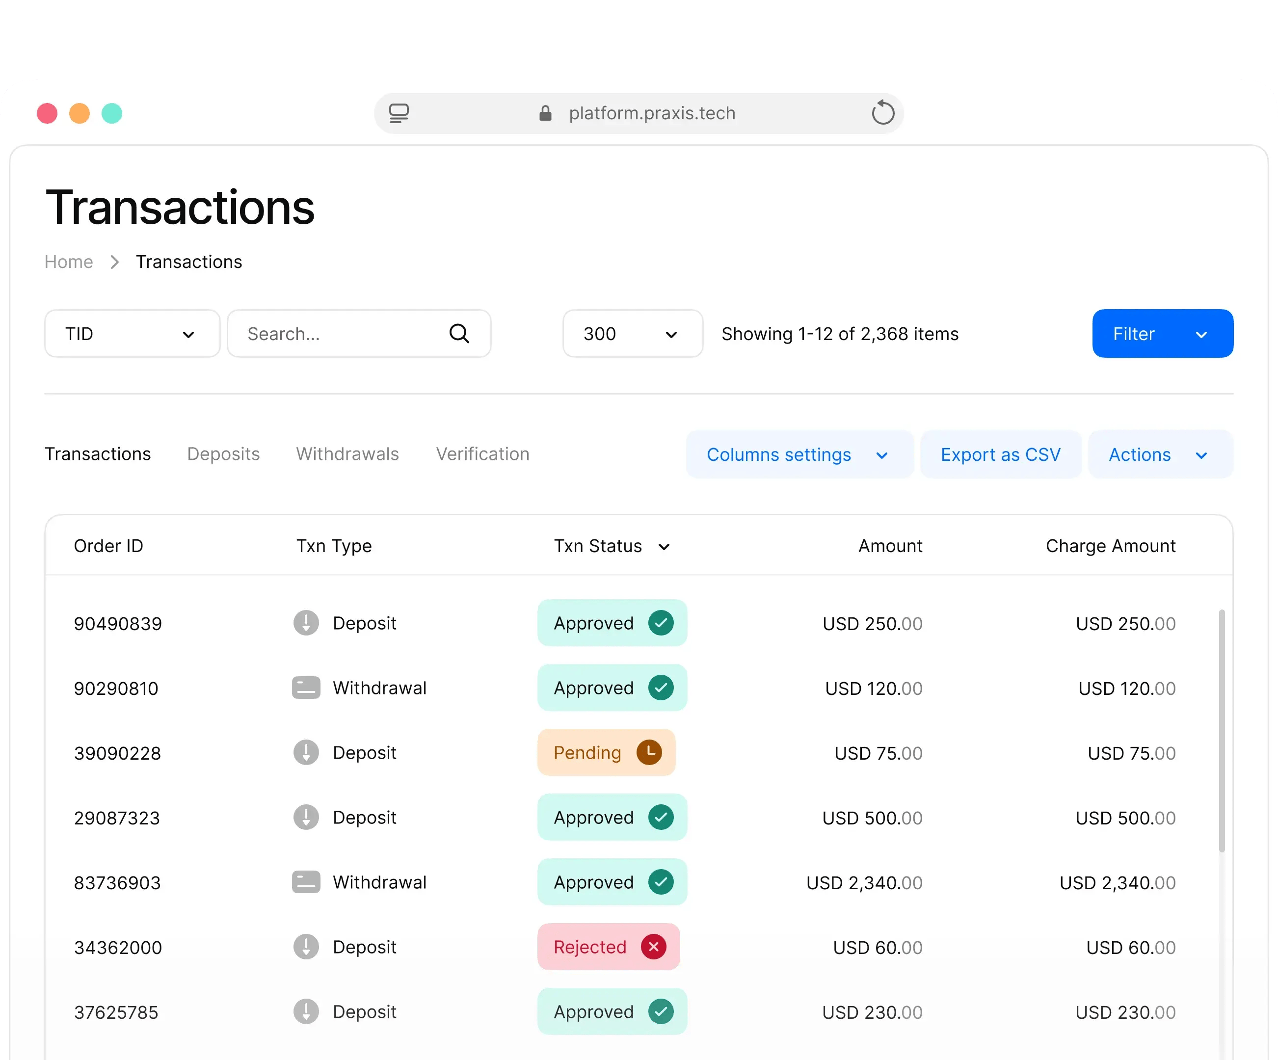Click the table's vertical scrollbar thumb
1278x1060 pixels.
pyautogui.click(x=1222, y=730)
